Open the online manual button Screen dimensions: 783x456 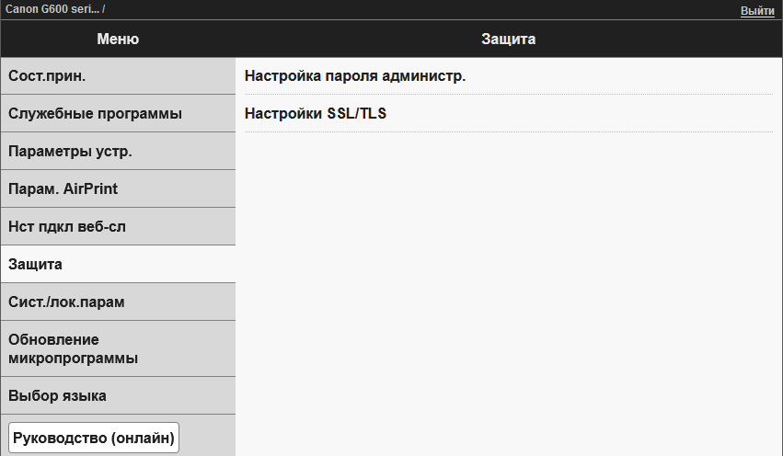[x=94, y=439]
